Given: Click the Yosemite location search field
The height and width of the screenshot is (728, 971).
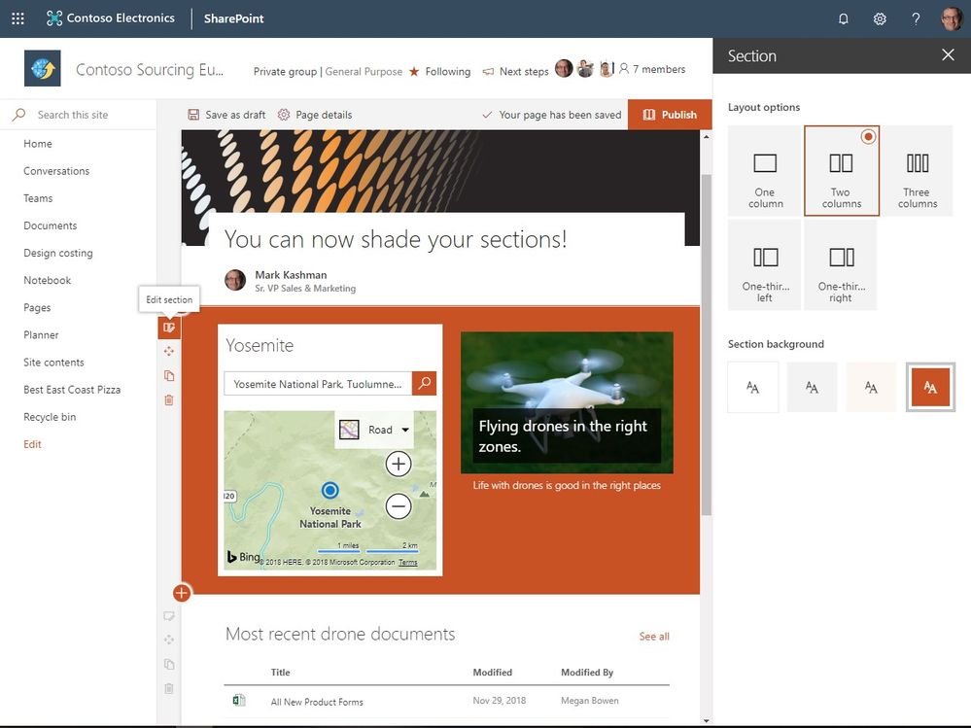Looking at the screenshot, I should [318, 384].
